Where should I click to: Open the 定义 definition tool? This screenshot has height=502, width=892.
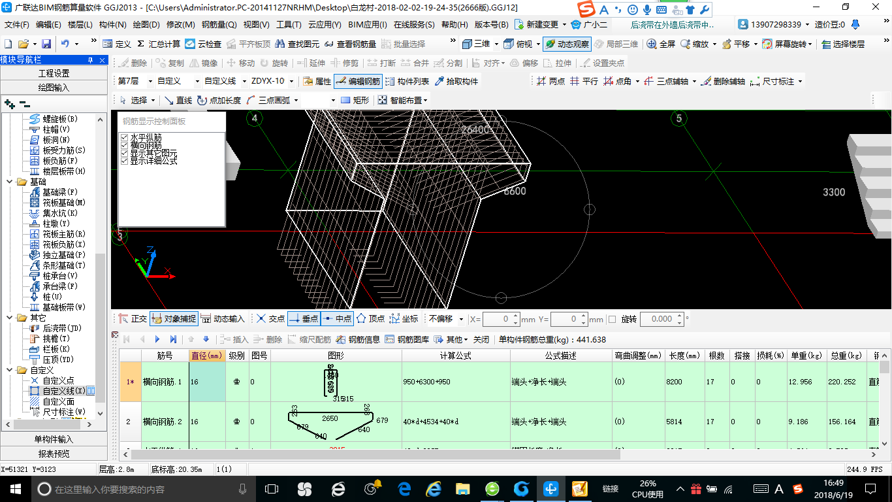pyautogui.click(x=117, y=44)
